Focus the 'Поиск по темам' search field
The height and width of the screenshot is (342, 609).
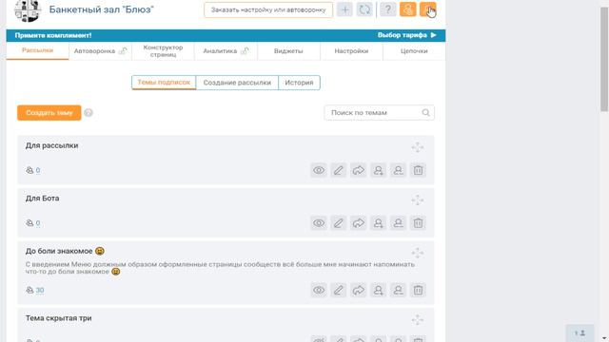click(379, 112)
